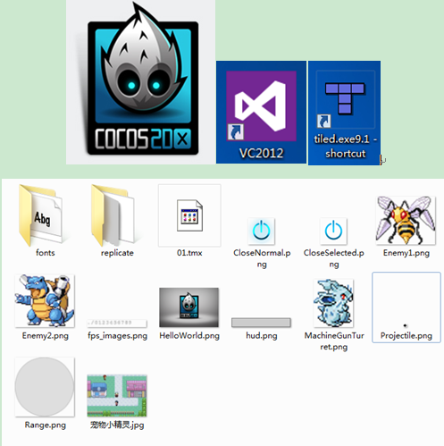
Task: Click the 'CloseSelected.png' file name
Action: (x=334, y=258)
